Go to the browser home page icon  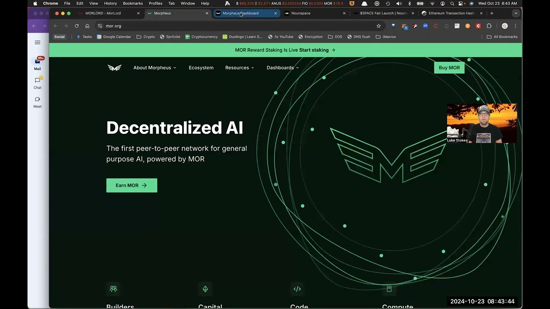87,26
